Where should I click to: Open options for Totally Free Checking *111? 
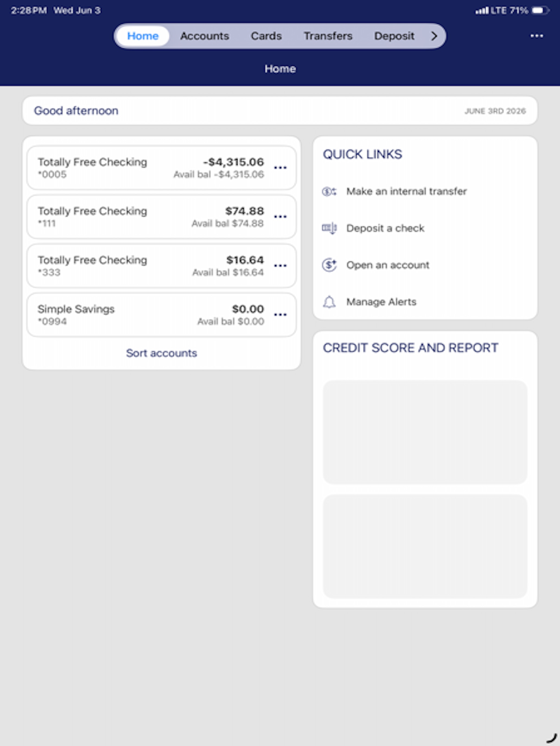coord(280,217)
